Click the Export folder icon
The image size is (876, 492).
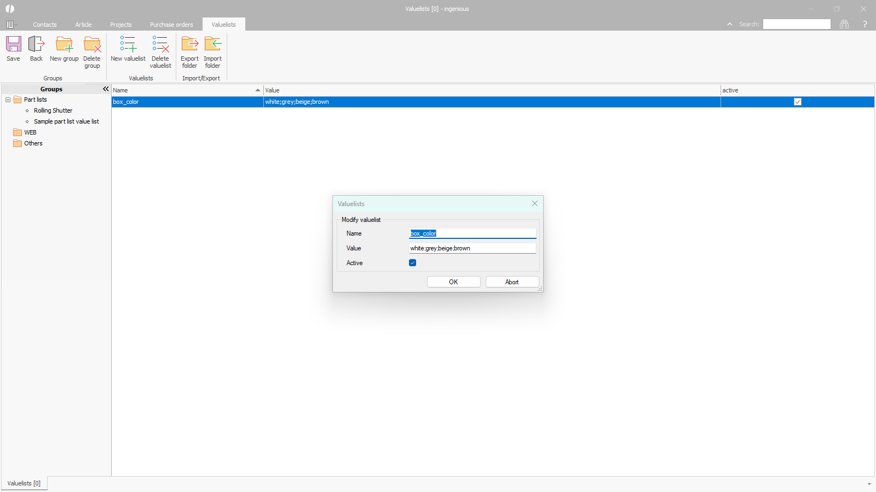coord(189,45)
